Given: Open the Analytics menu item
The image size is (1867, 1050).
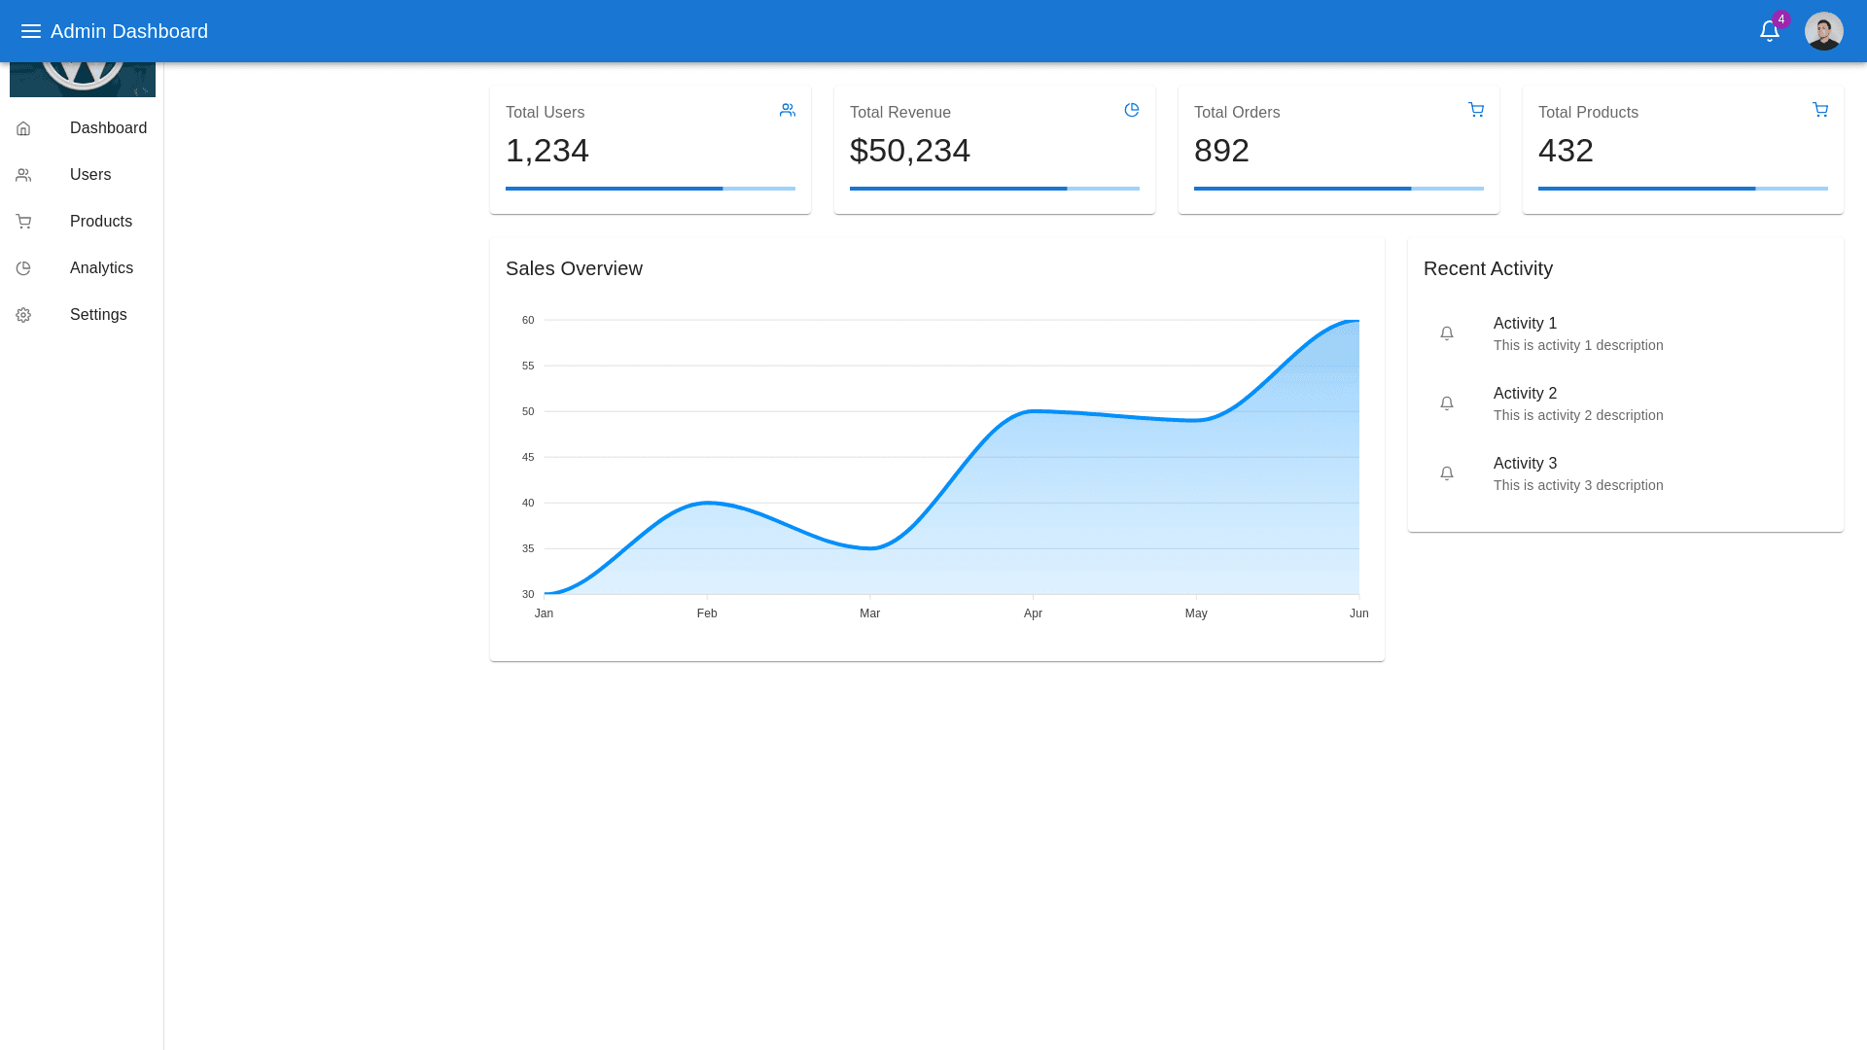Looking at the screenshot, I should point(101,268).
